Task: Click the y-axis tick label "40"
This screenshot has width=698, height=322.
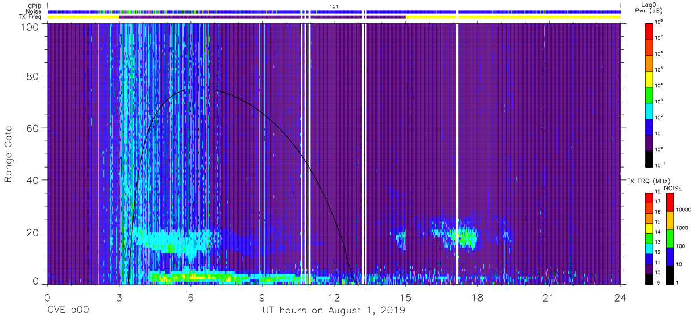Action: [x=32, y=180]
